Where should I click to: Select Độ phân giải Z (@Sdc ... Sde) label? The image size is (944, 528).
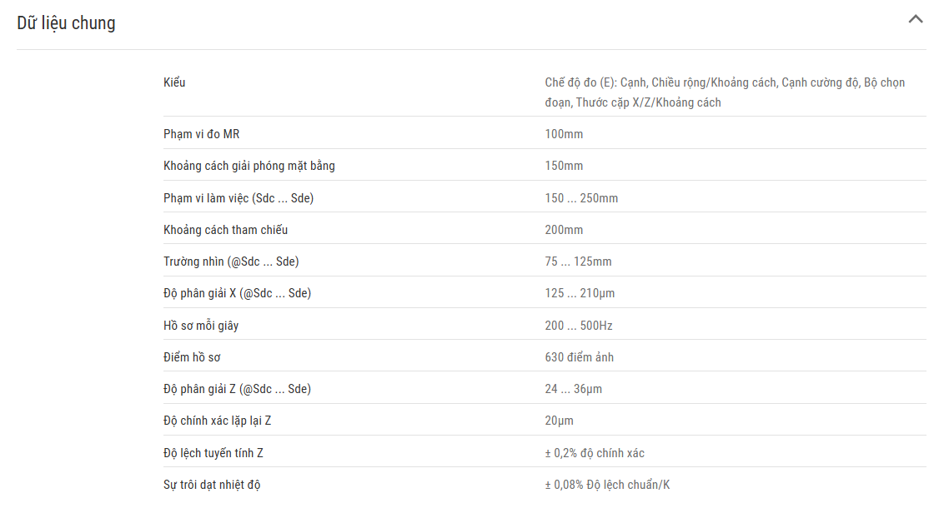(237, 389)
